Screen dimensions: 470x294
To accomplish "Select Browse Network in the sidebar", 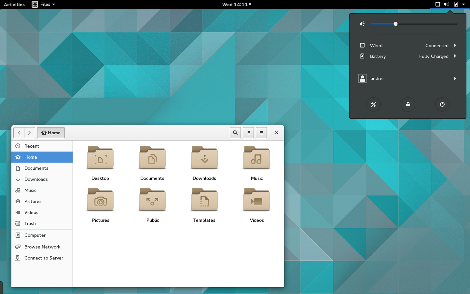I will click(x=42, y=247).
